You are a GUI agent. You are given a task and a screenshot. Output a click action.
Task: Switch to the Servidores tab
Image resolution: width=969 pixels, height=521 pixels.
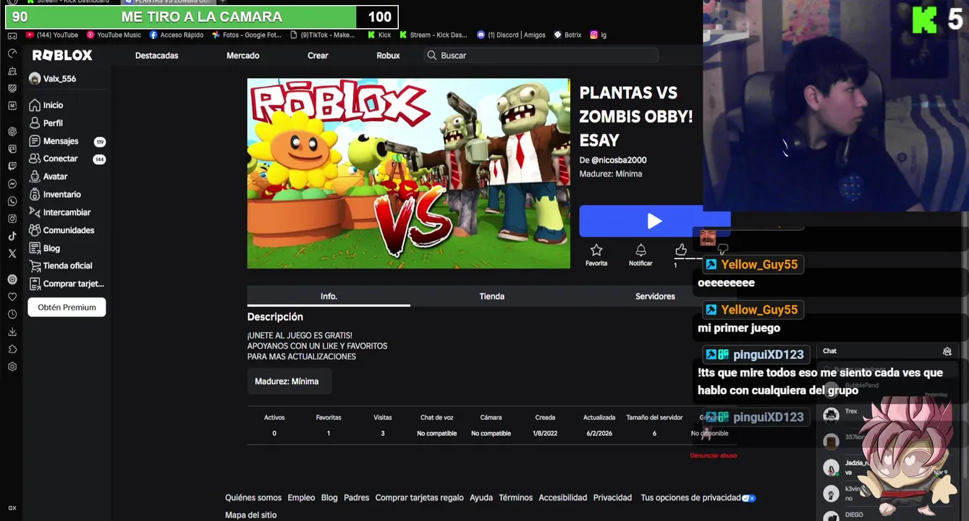[655, 296]
